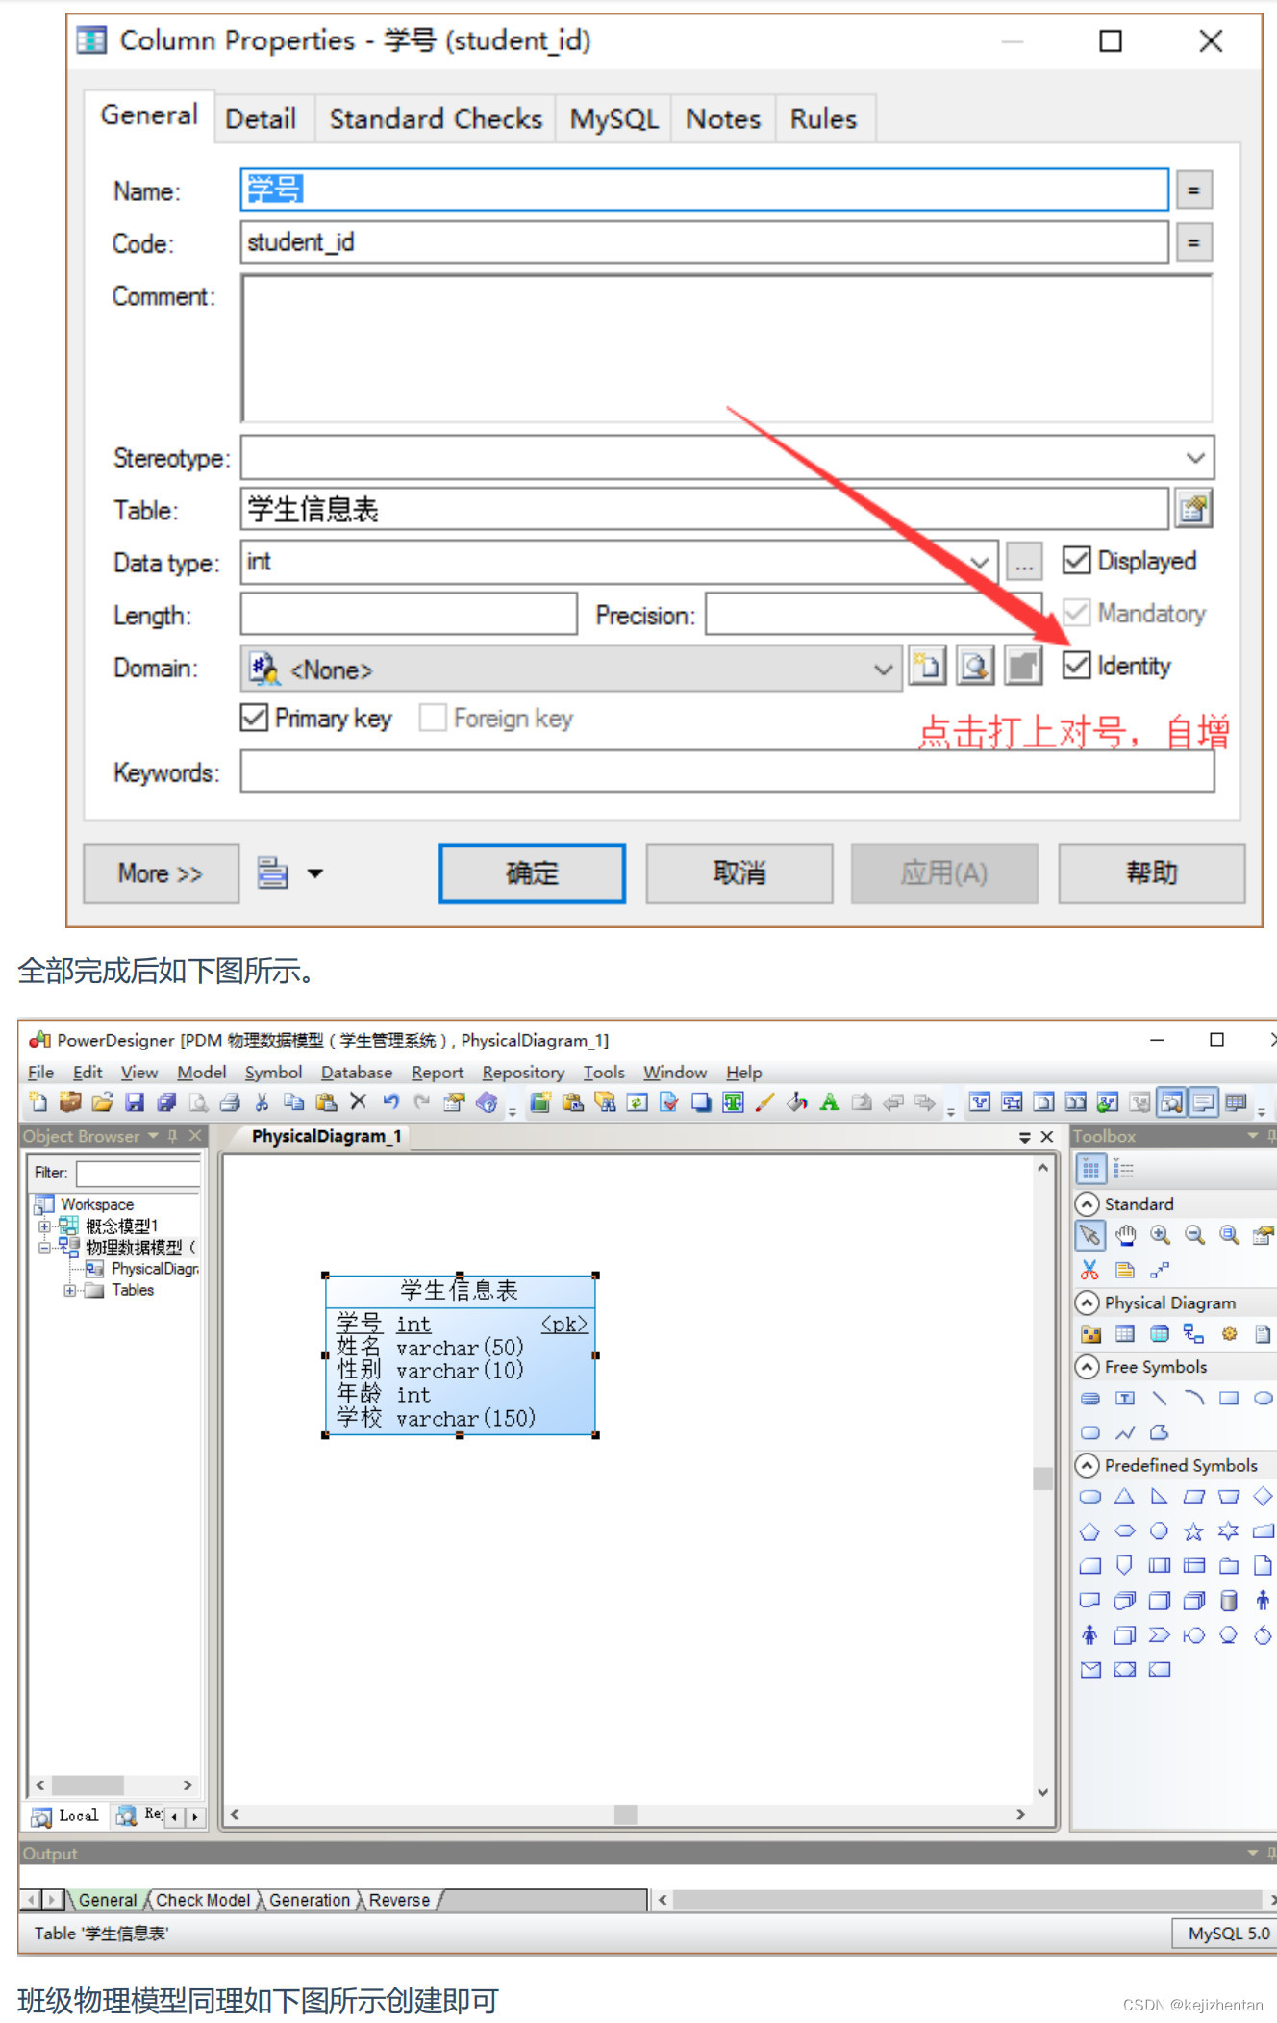The image size is (1277, 2023).
Task: Toggle the equals button beside Name field
Action: (1193, 190)
